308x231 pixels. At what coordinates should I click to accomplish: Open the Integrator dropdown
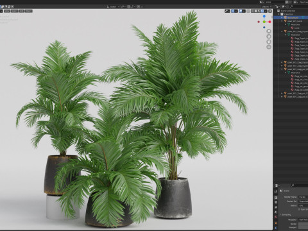pyautogui.click(x=303, y=219)
